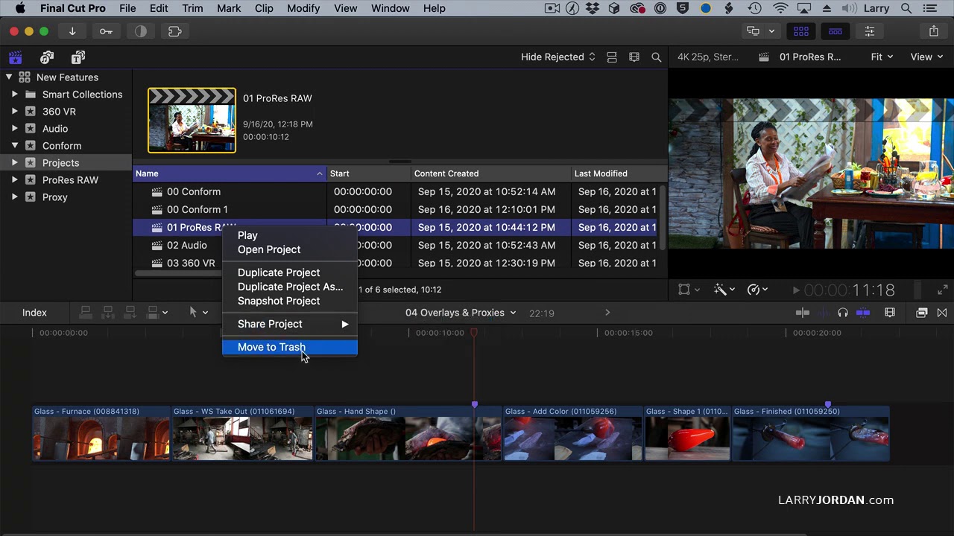The image size is (954, 536).
Task: Open the Trim menu
Action: tap(192, 8)
